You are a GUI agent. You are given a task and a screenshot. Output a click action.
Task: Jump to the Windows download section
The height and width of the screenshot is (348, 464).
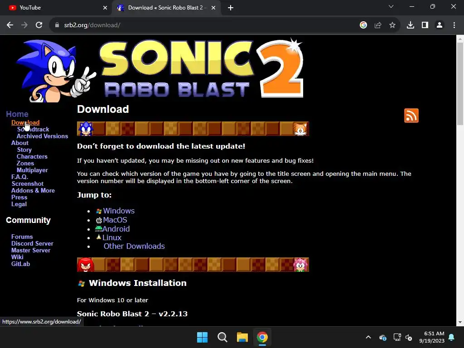tap(119, 211)
